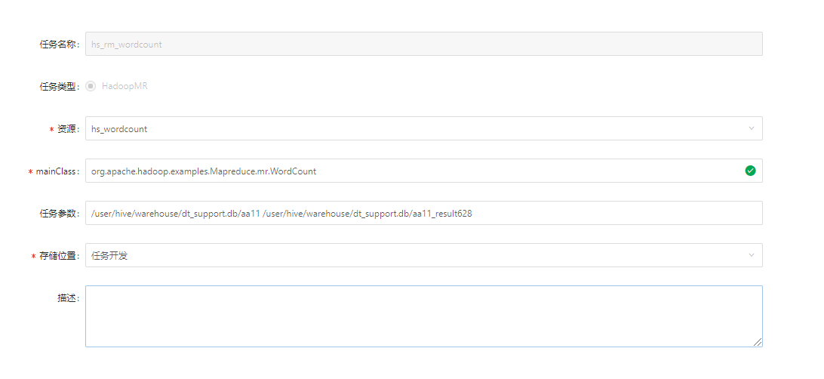
Task: Click inside the 描述 text area
Action: (423, 316)
